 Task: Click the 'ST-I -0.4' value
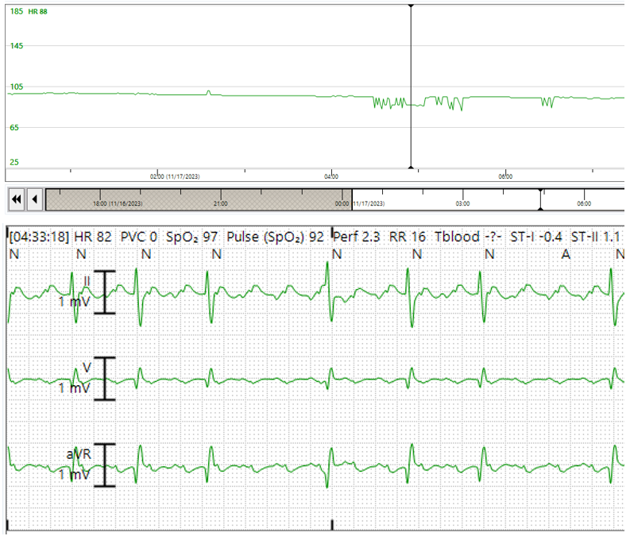click(x=536, y=237)
